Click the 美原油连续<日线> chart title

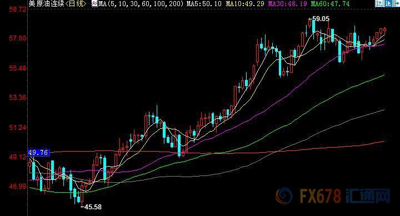click(57, 4)
